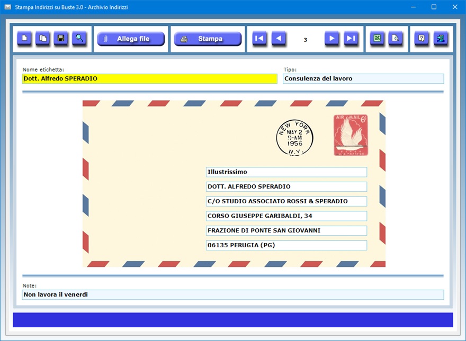Image resolution: width=466 pixels, height=341 pixels.
Task: Open help with question mark icon
Action: pyautogui.click(x=422, y=38)
